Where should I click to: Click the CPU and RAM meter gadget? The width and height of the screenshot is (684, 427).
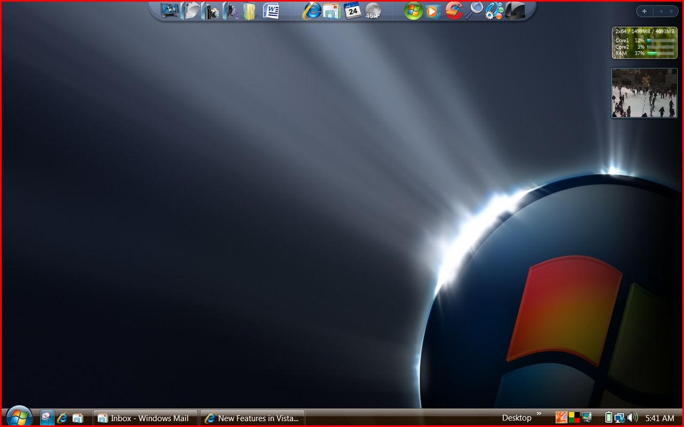click(644, 43)
